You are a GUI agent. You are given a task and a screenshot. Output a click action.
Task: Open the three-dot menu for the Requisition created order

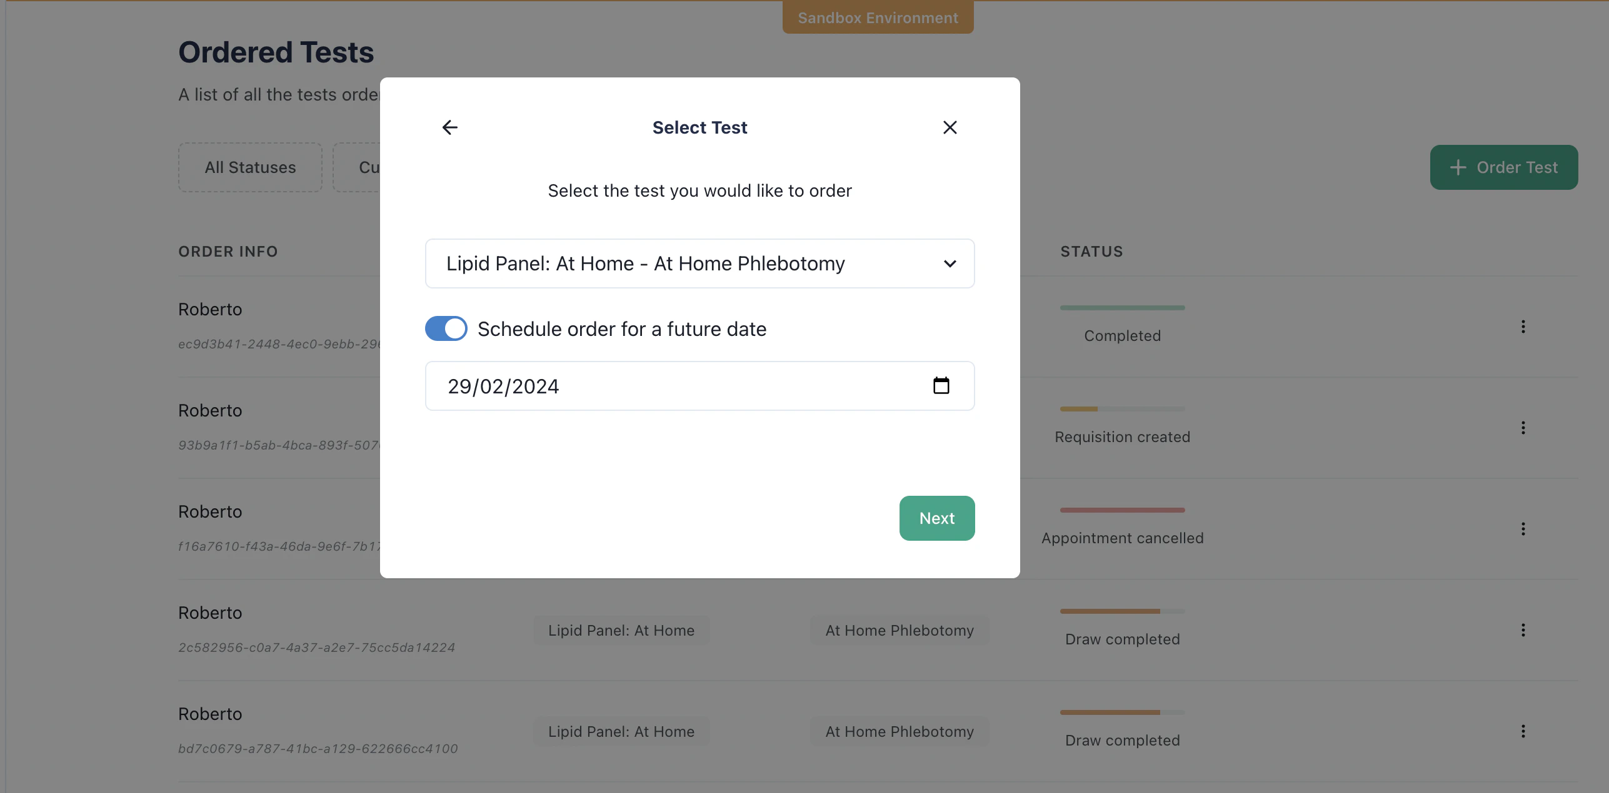(1523, 428)
